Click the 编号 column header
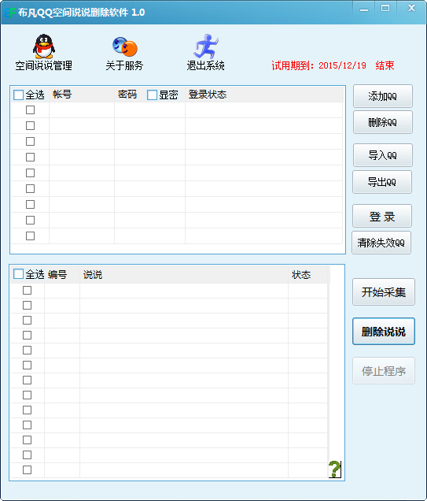 click(57, 274)
